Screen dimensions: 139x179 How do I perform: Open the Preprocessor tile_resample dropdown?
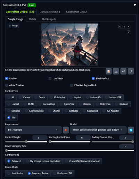coord(33,130)
